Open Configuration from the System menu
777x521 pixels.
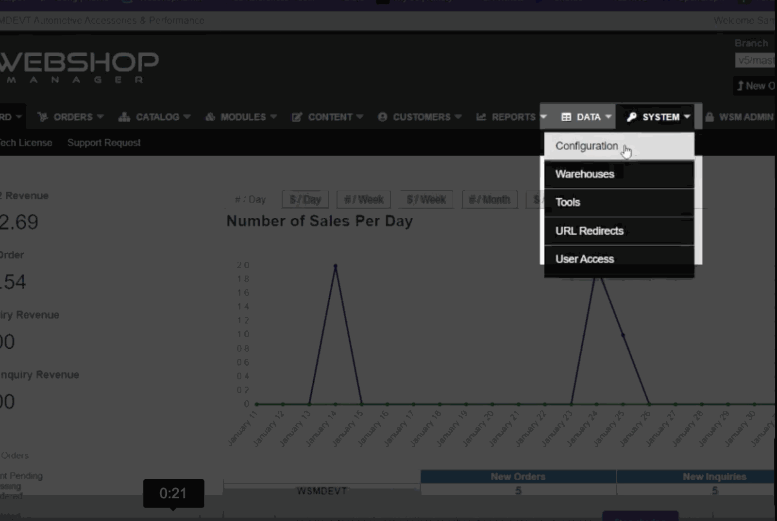619,146
